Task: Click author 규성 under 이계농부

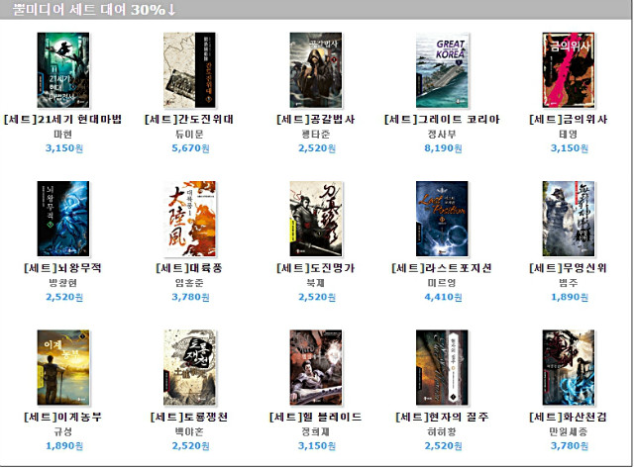Action: [x=63, y=431]
